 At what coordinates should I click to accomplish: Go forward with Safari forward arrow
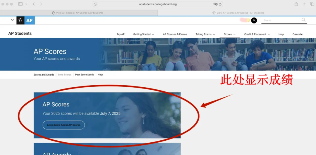(x=41, y=4)
